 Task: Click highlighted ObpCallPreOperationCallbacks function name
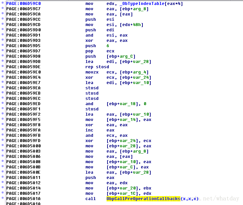[x=143, y=199]
